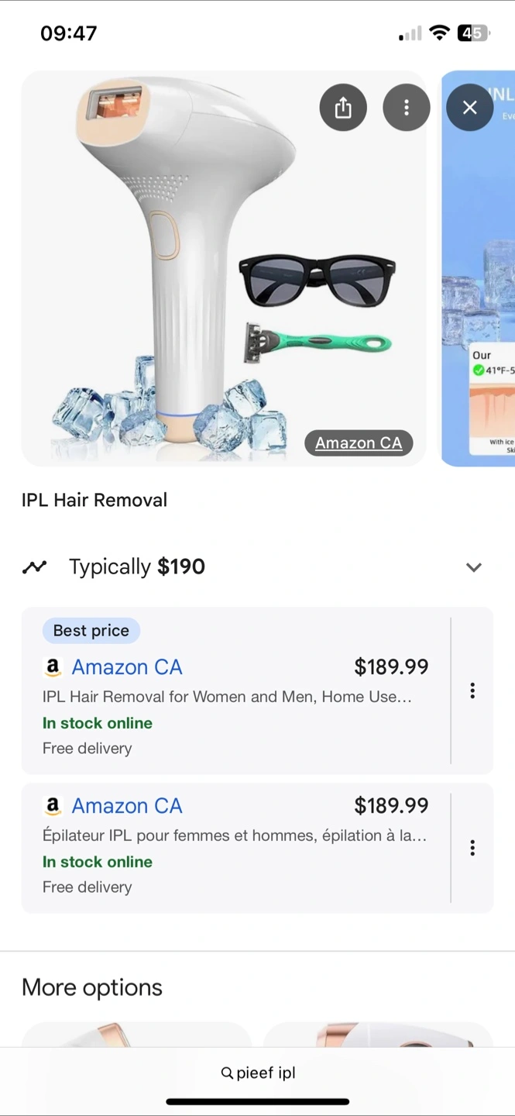View the main IPL device product photo

coord(224,269)
